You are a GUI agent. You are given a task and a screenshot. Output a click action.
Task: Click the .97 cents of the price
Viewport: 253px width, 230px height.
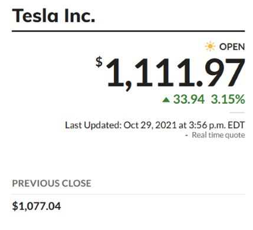[x=220, y=73]
